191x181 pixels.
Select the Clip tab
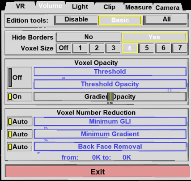[109, 7]
